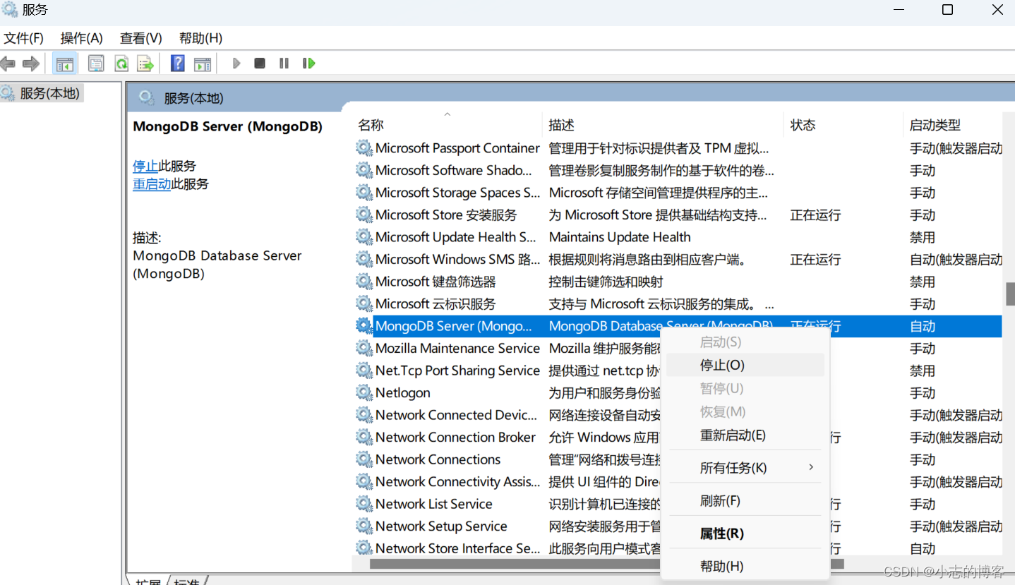The height and width of the screenshot is (585, 1015).
Task: Click the gear icon of MongoDB Server row
Action: 364,326
